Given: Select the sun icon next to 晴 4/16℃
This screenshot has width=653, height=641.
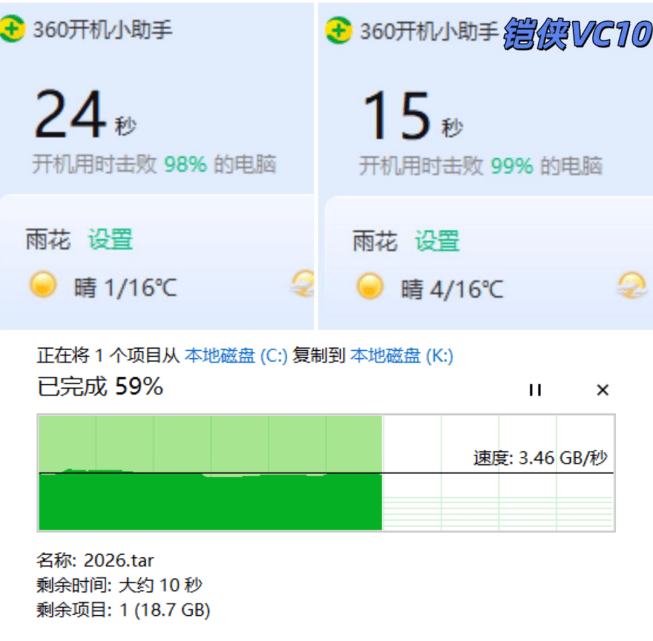Looking at the screenshot, I should (368, 285).
